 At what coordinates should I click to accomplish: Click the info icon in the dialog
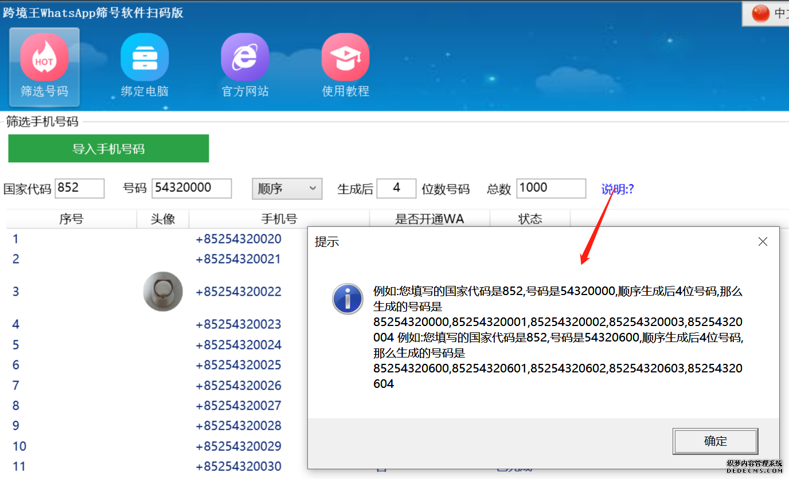click(x=347, y=299)
